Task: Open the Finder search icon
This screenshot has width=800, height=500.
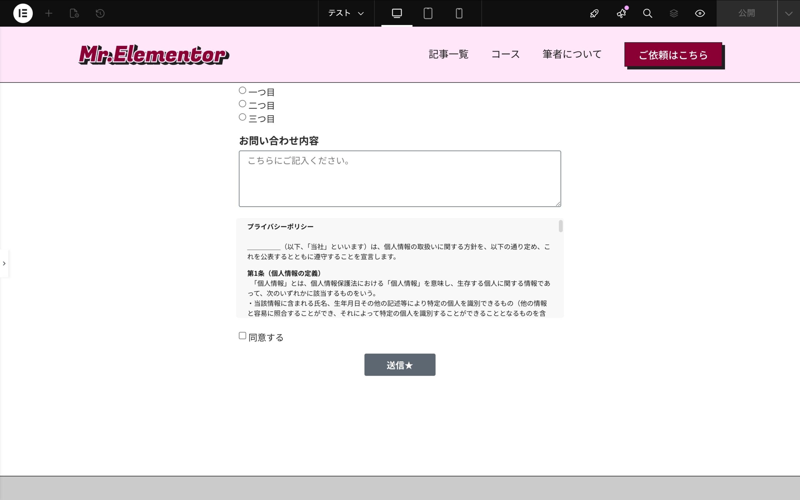Action: pos(647,13)
